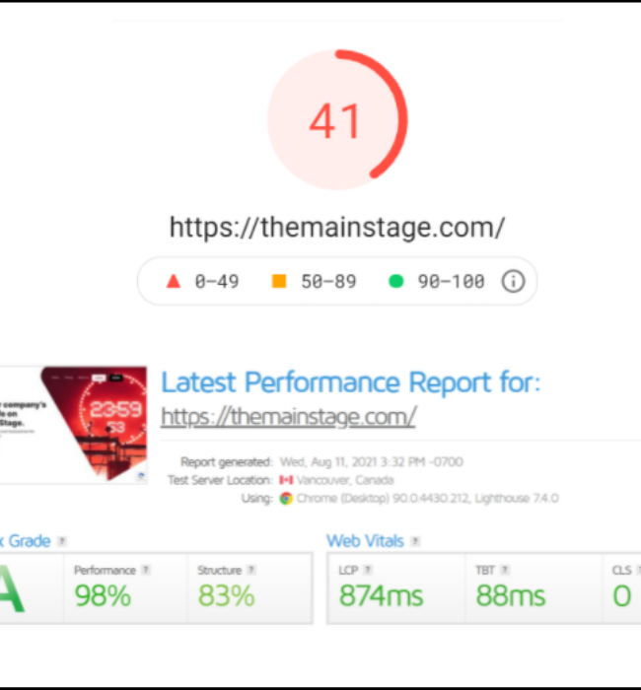Open the Web Vitals heading link
641x690 pixels.
pyautogui.click(x=365, y=541)
